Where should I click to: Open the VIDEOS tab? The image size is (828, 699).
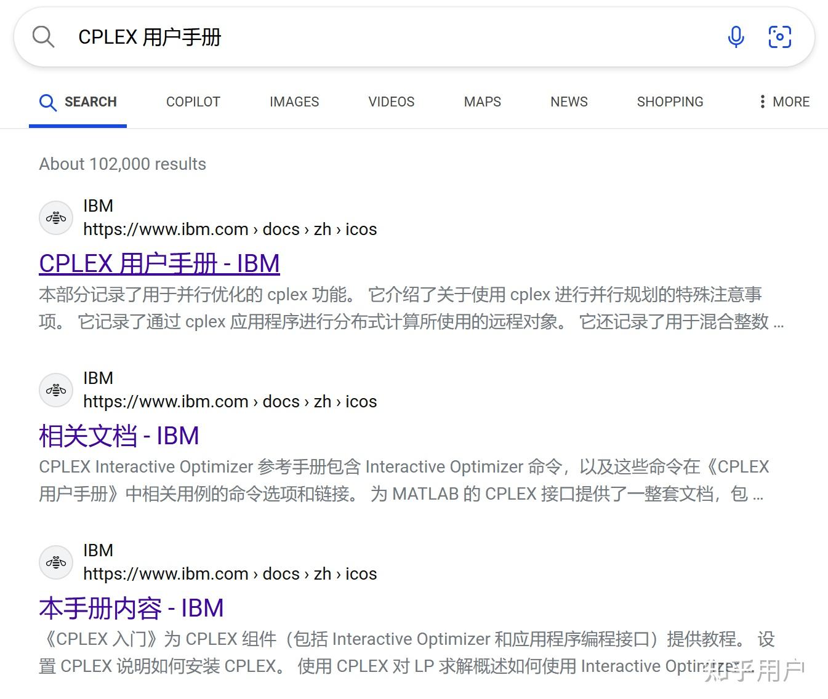pos(391,102)
